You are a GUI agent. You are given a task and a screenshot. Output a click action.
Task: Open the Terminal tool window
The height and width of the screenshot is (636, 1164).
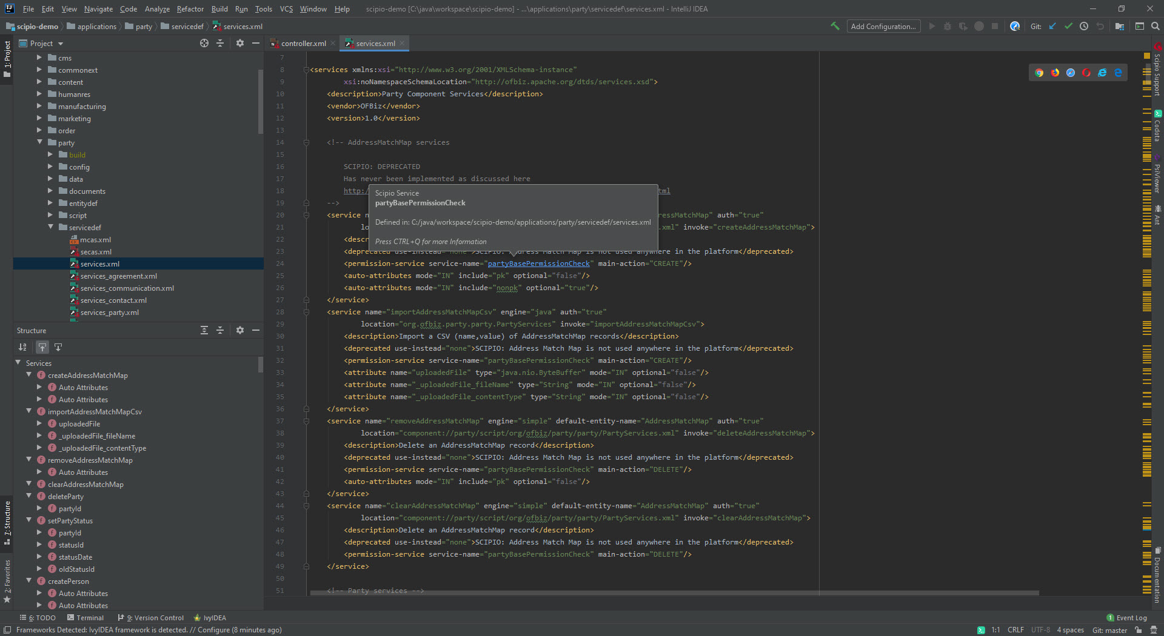(85, 618)
